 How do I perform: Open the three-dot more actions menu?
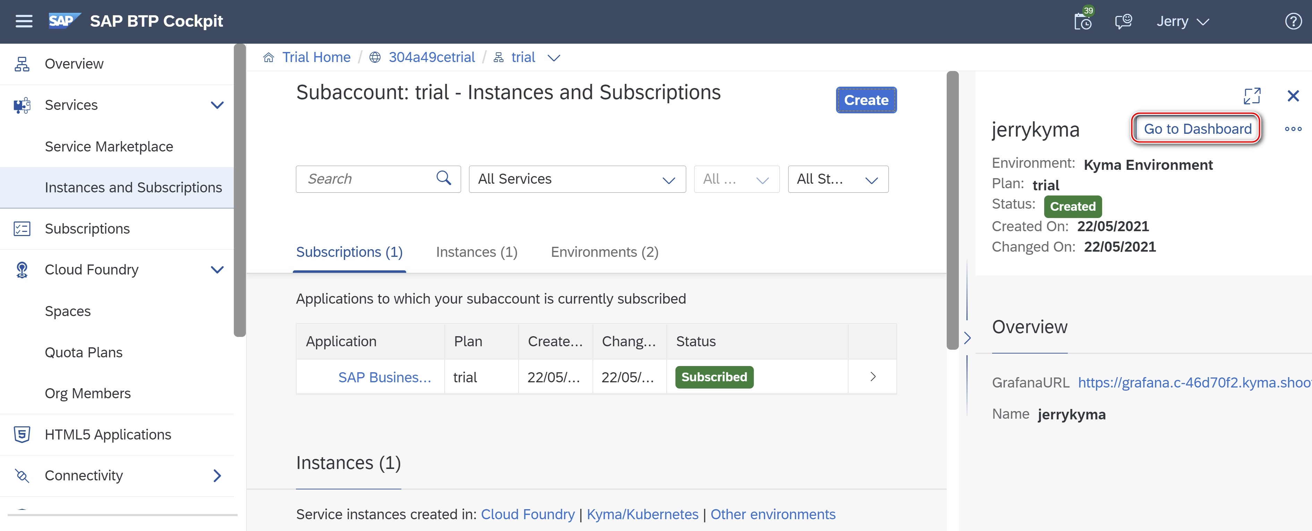pyautogui.click(x=1293, y=129)
